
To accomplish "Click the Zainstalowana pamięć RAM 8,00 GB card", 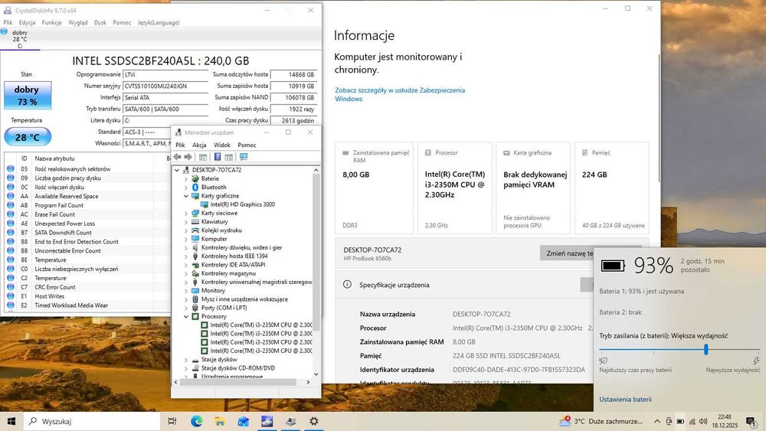I will pyautogui.click(x=375, y=188).
